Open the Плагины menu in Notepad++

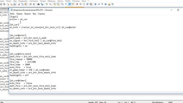76,1
